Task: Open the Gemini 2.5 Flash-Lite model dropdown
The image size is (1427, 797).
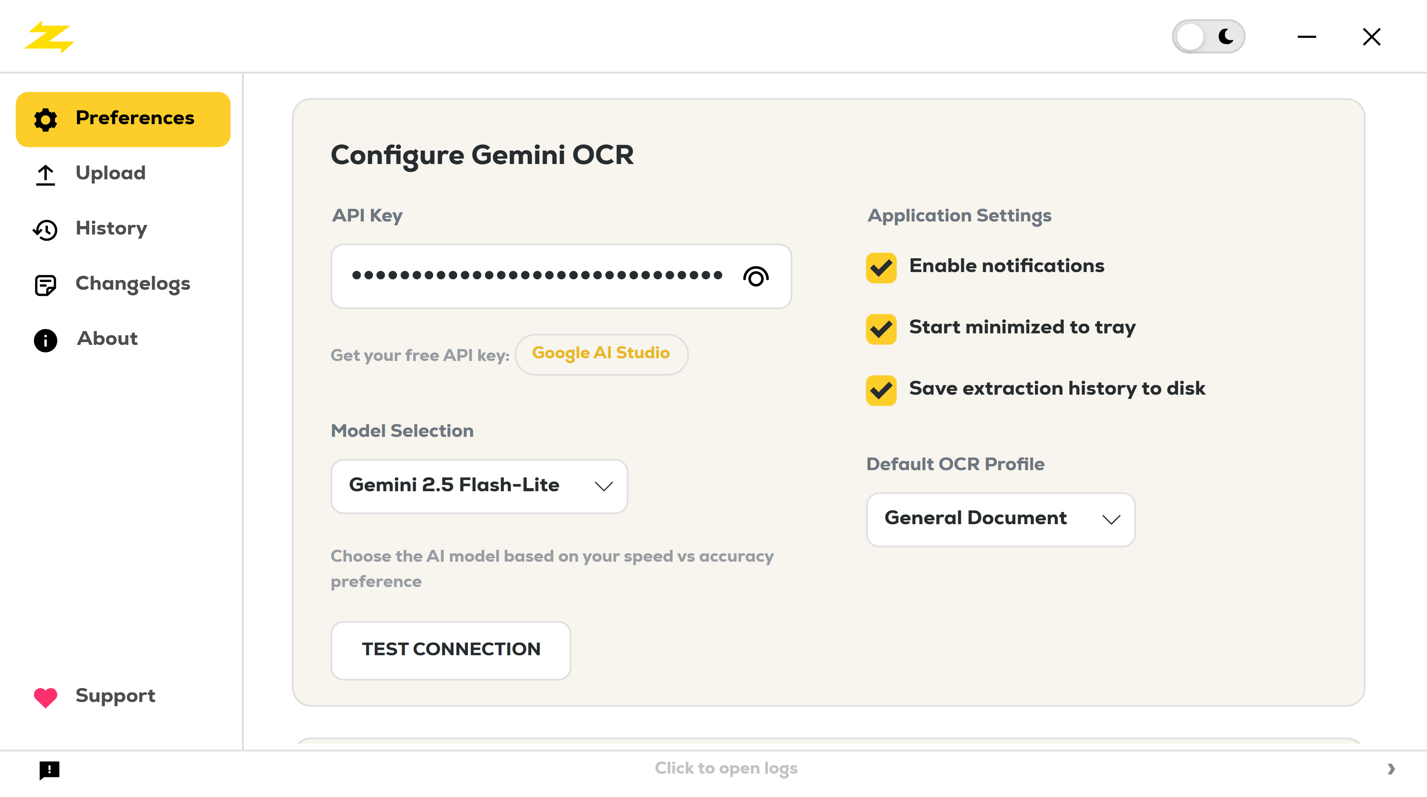Action: (x=479, y=486)
